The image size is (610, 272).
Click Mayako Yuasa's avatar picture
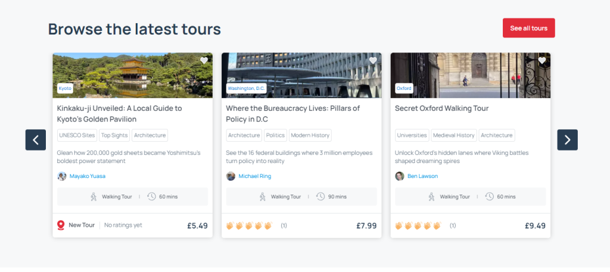[x=62, y=176]
